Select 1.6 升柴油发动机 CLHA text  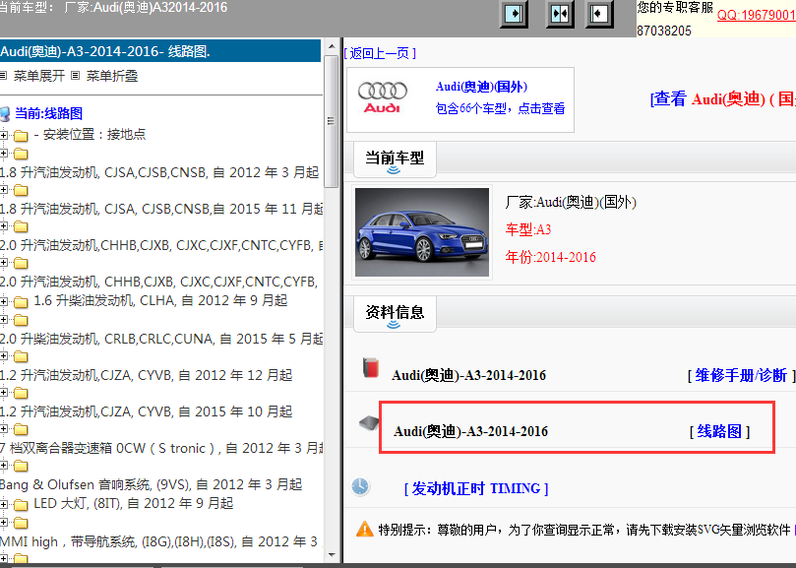160,301
